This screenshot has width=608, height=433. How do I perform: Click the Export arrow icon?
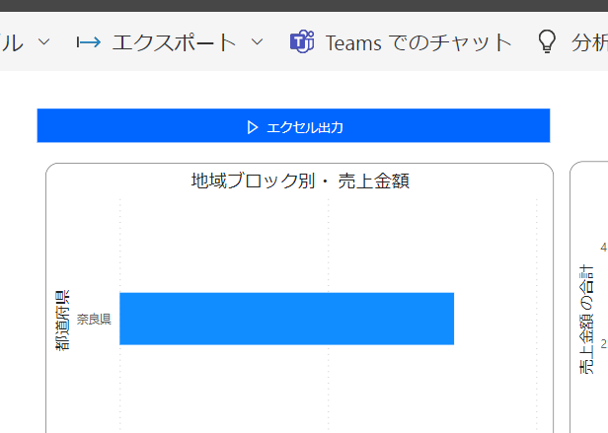[x=89, y=42]
